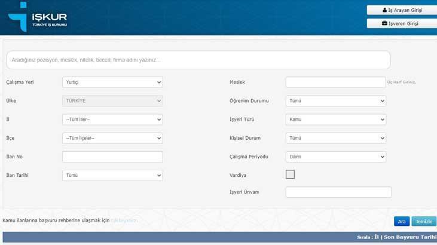Expand the Çalışma Yeri dropdown
Image resolution: width=437 pixels, height=245 pixels.
(112, 82)
